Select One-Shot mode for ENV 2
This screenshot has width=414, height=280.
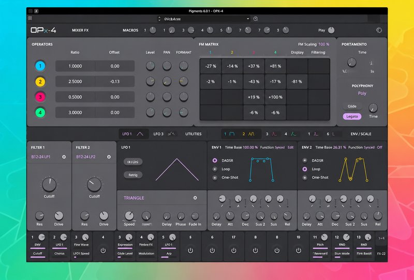pyautogui.click(x=305, y=178)
